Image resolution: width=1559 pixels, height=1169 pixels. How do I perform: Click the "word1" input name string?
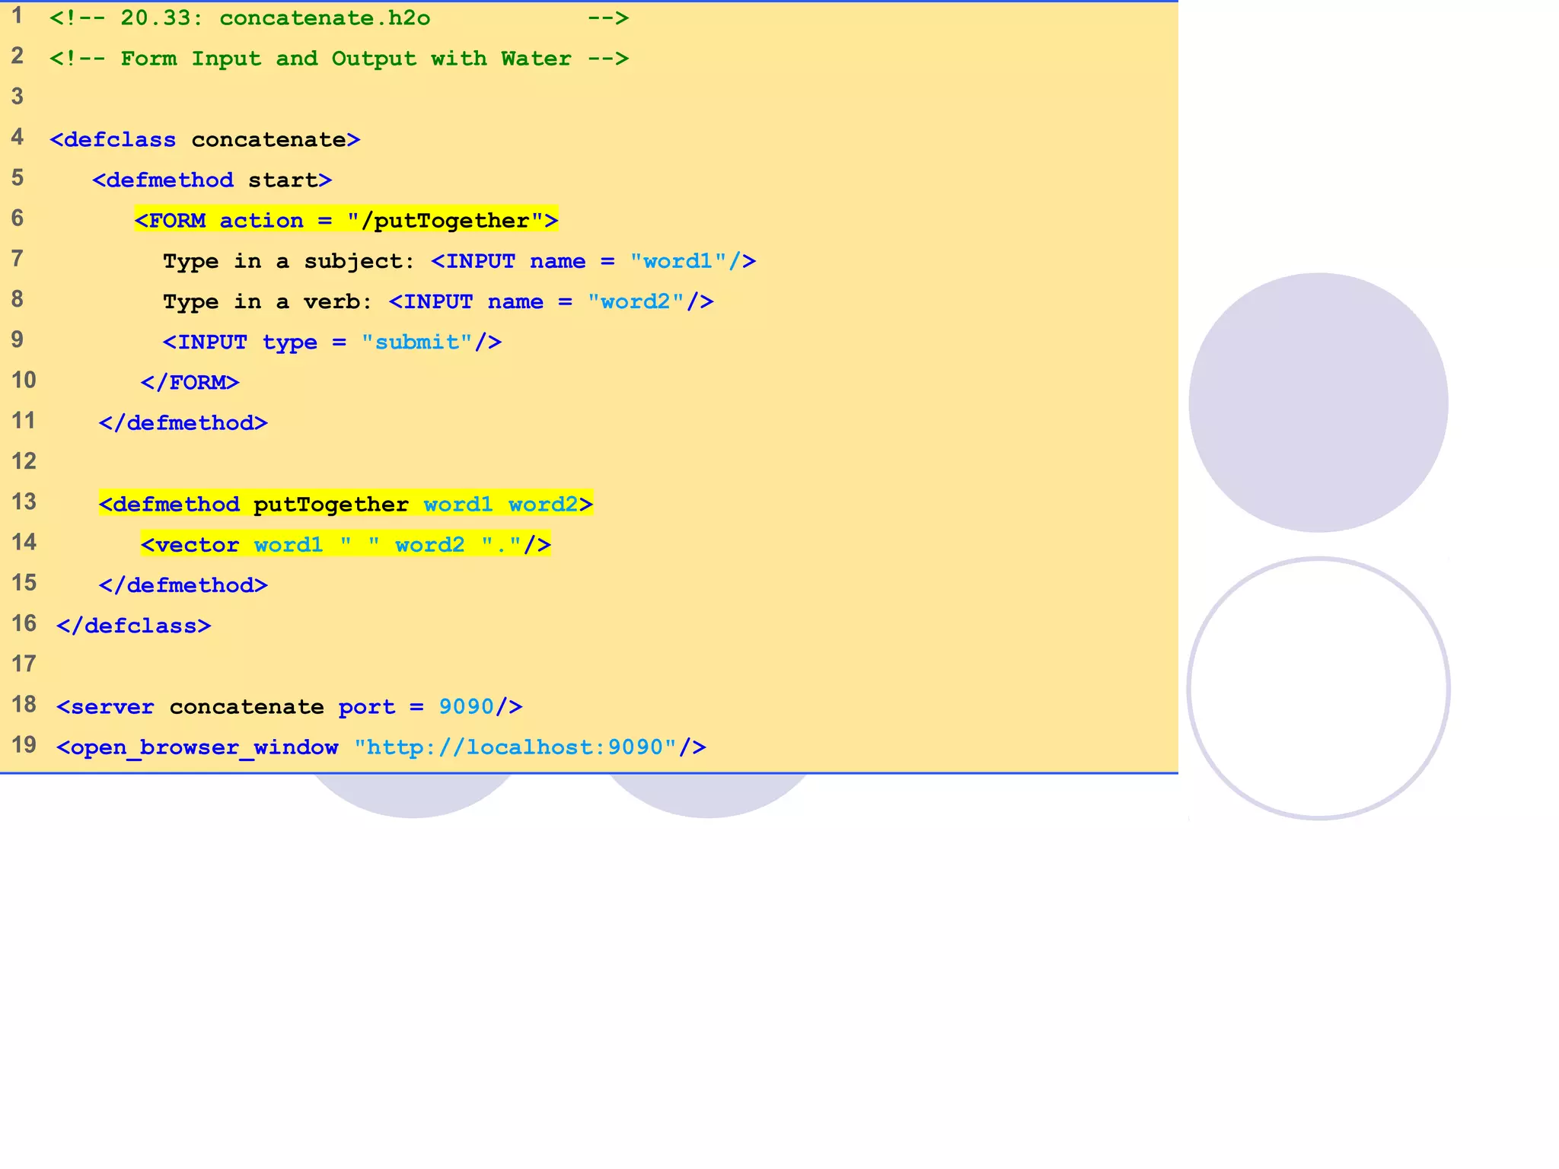pos(677,261)
